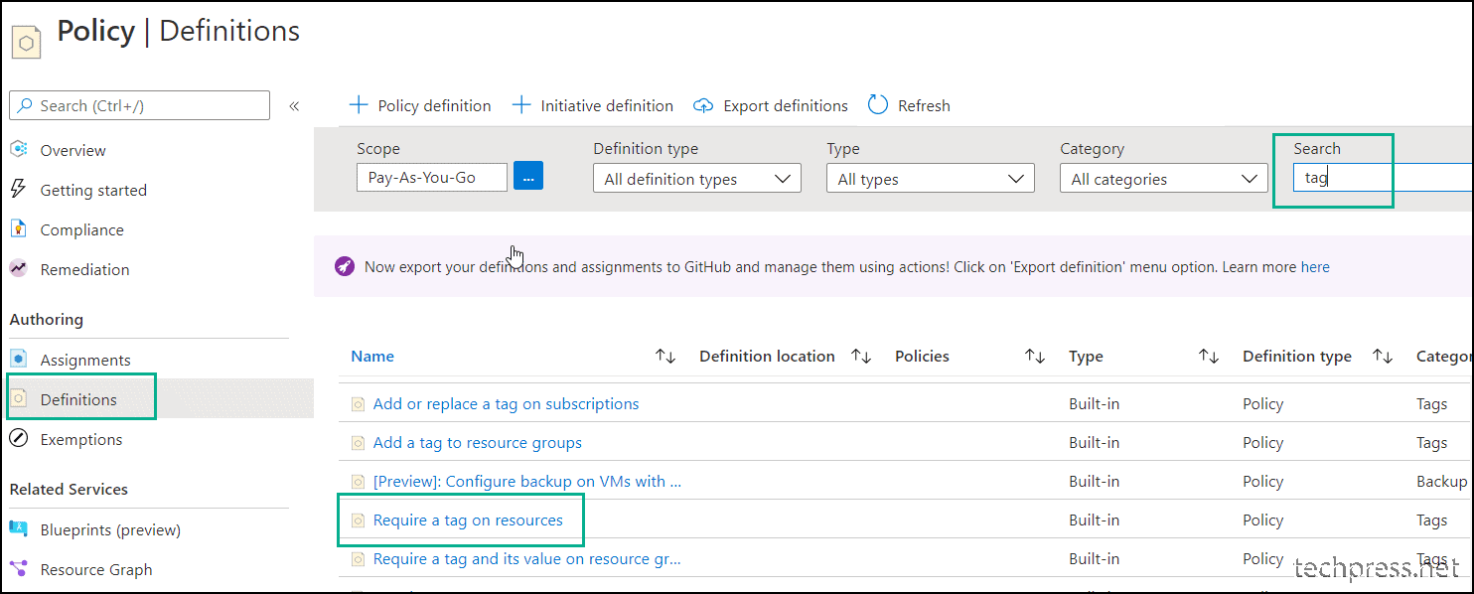This screenshot has width=1474, height=594.
Task: Click the Blueprints (preview) icon
Action: pyautogui.click(x=18, y=529)
